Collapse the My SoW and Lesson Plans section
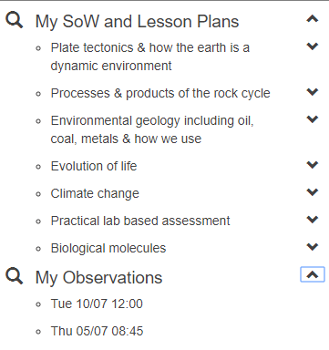 point(313,19)
